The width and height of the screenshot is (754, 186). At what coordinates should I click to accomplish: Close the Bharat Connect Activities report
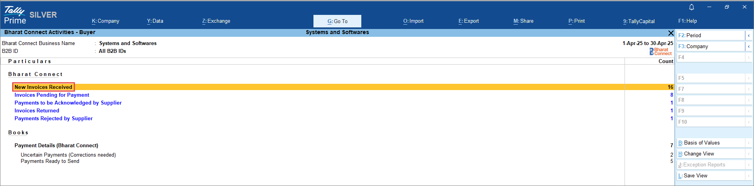point(670,33)
